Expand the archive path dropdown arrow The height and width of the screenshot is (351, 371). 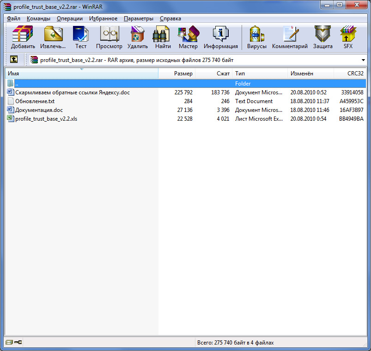coord(363,60)
